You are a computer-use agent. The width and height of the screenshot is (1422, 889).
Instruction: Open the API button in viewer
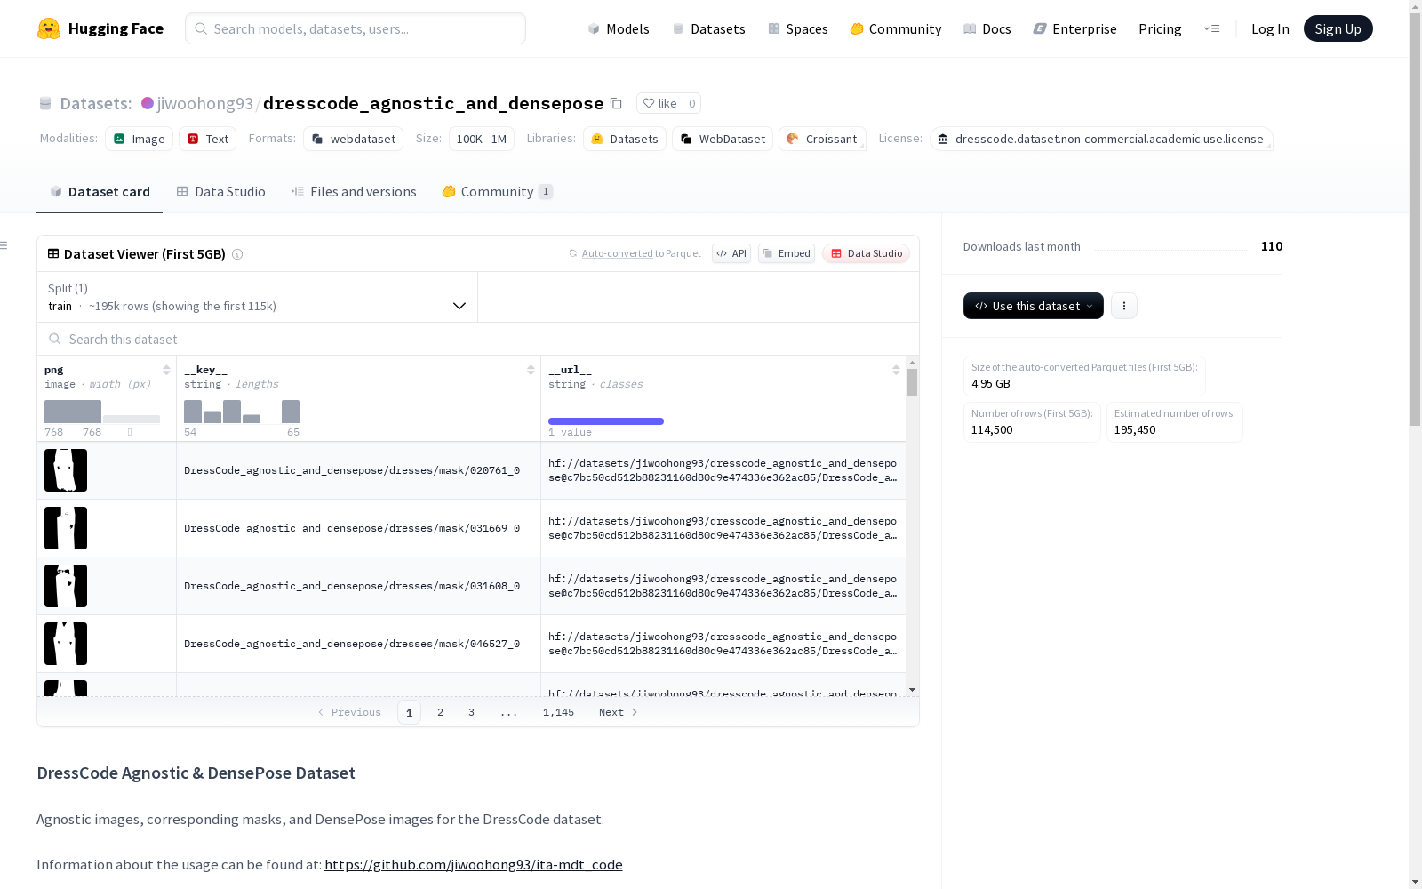coord(731,254)
